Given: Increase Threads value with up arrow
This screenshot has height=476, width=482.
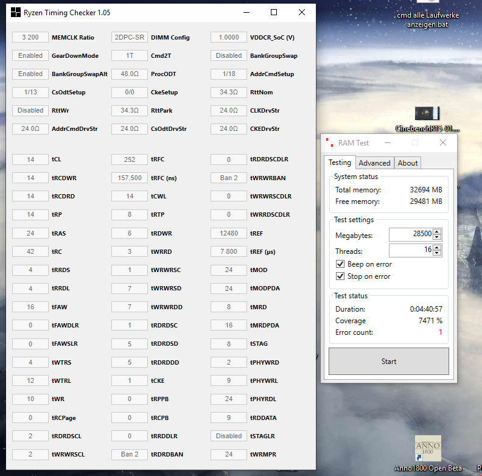Looking at the screenshot, I should (437, 247).
